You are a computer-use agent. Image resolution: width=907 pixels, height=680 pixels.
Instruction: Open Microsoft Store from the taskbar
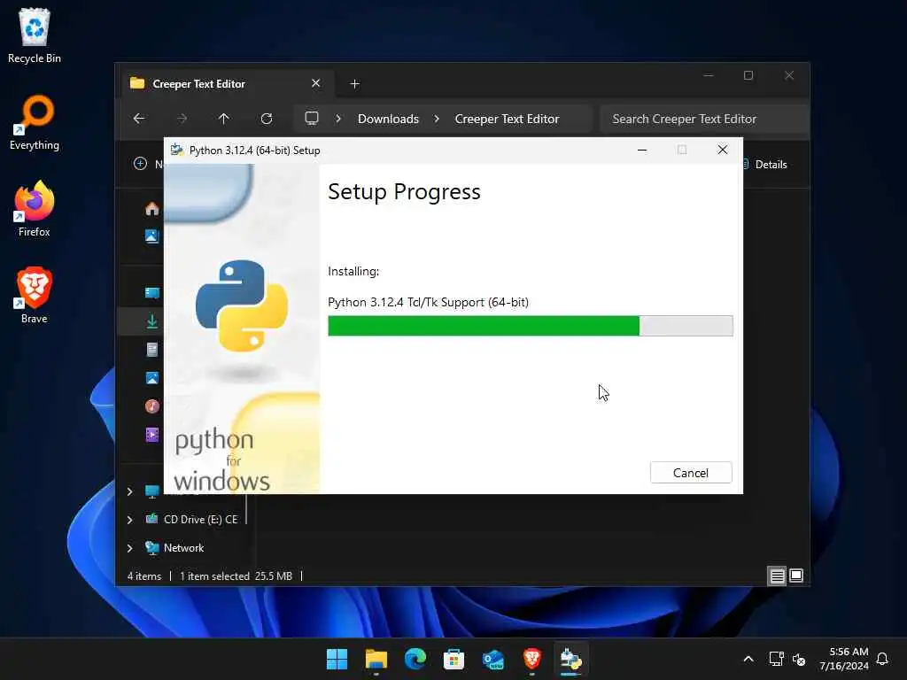click(x=454, y=659)
